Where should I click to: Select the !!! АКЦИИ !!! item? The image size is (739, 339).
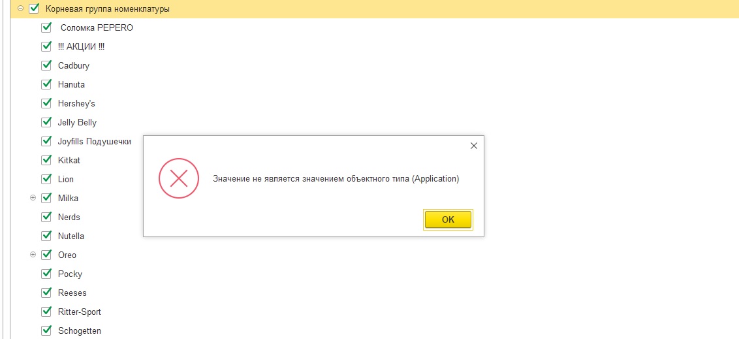[x=81, y=47]
